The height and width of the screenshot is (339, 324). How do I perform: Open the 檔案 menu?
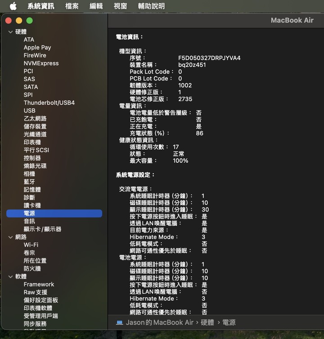[72, 6]
